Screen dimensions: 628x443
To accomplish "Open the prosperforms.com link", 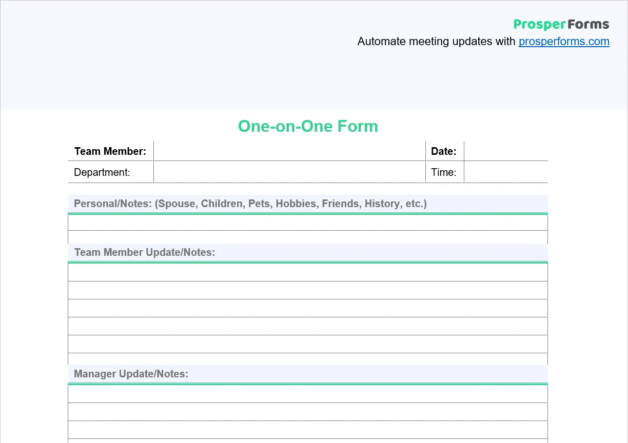I will click(x=564, y=42).
